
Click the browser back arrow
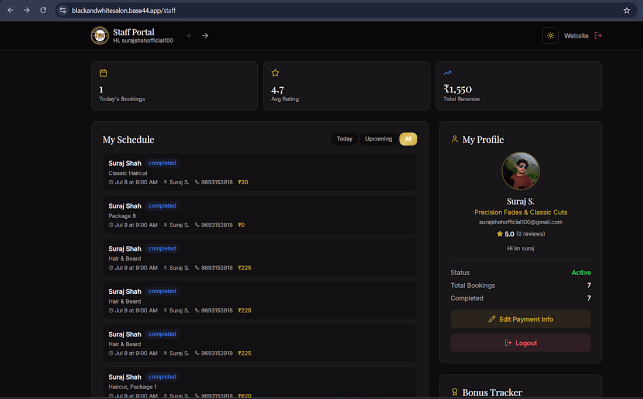pyautogui.click(x=11, y=11)
